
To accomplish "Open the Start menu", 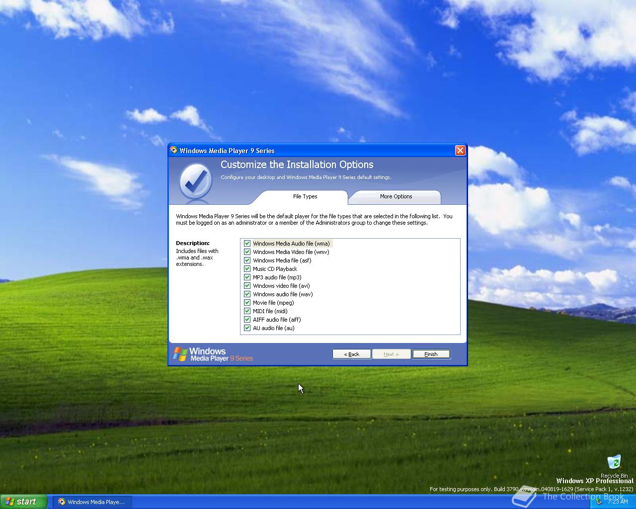I will tap(23, 502).
